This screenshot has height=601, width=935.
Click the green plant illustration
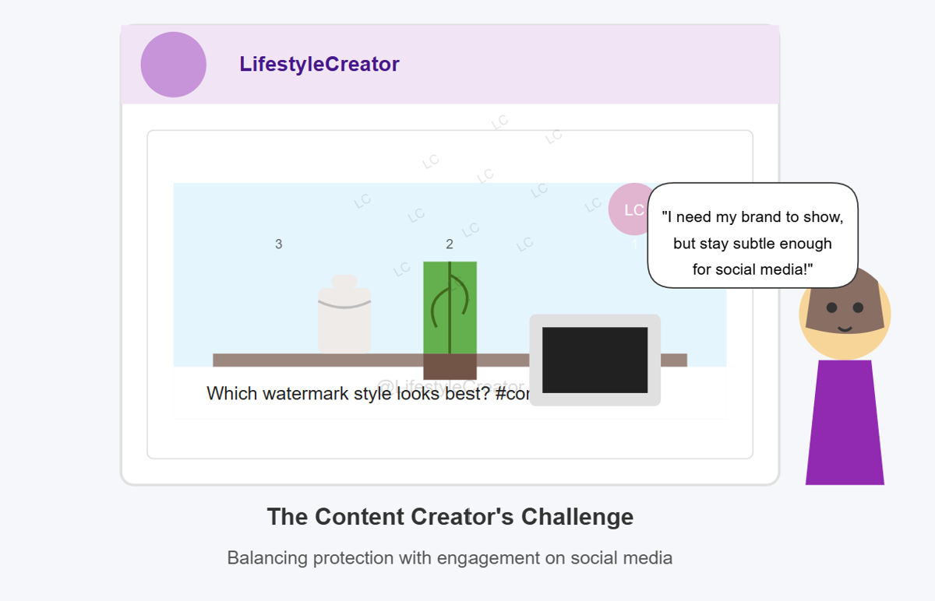pos(450,308)
